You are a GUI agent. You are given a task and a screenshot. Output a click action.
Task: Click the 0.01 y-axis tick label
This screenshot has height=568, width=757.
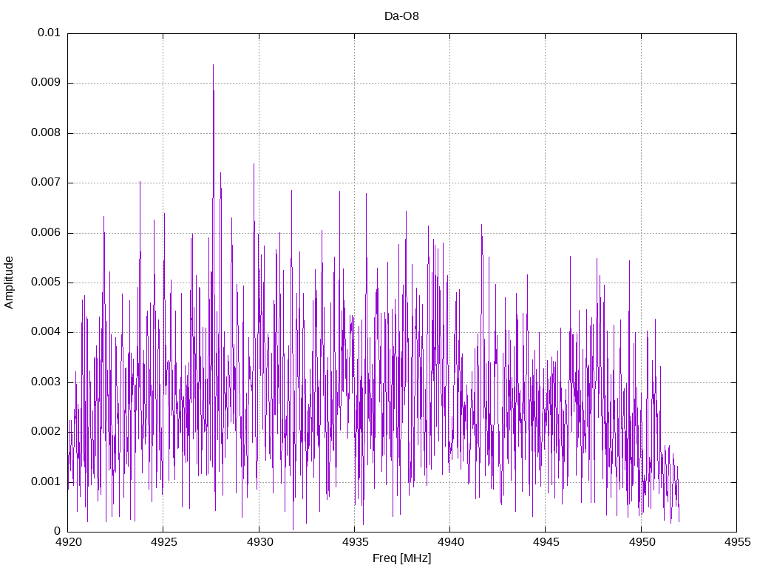50,33
